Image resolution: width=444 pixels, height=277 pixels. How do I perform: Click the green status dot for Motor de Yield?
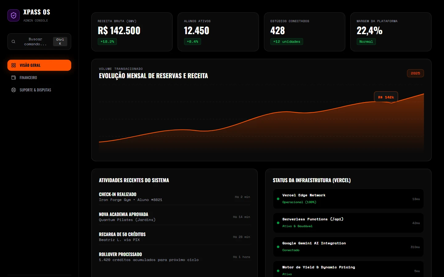click(278, 271)
